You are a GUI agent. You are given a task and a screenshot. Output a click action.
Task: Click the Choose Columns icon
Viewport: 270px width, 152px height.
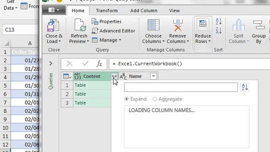pyautogui.click(x=153, y=25)
